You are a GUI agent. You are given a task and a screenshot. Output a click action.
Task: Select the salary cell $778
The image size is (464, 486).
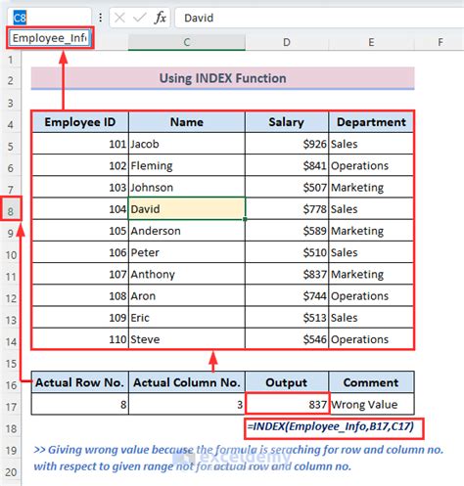(x=287, y=209)
